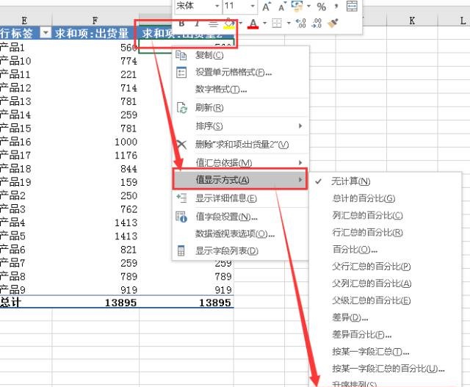470x387 pixels.
Task: Select 列汇总的百分比(C) option
Action: click(x=385, y=215)
